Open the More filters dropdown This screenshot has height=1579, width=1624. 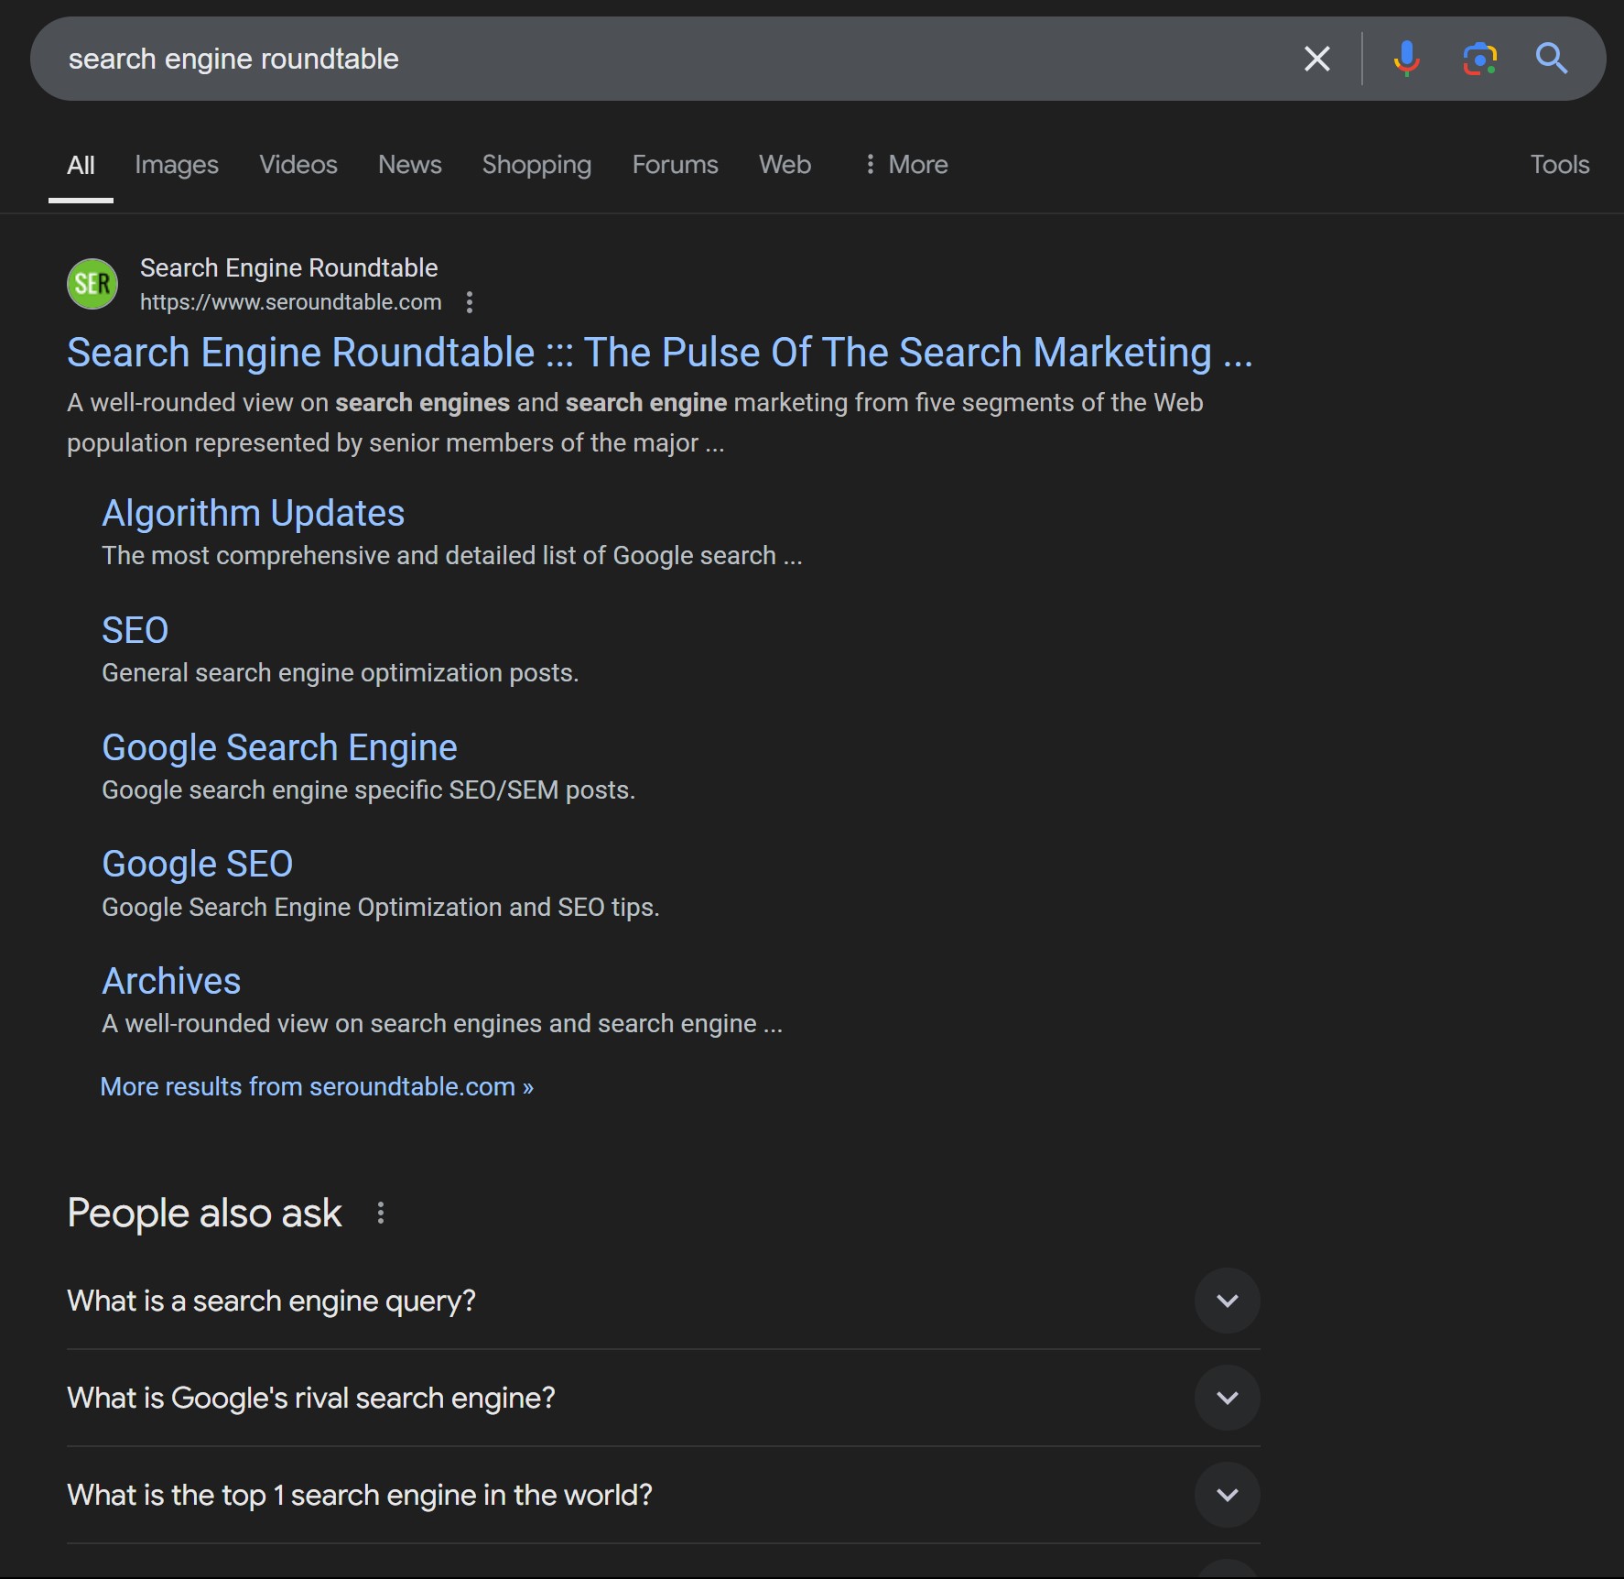point(906,165)
